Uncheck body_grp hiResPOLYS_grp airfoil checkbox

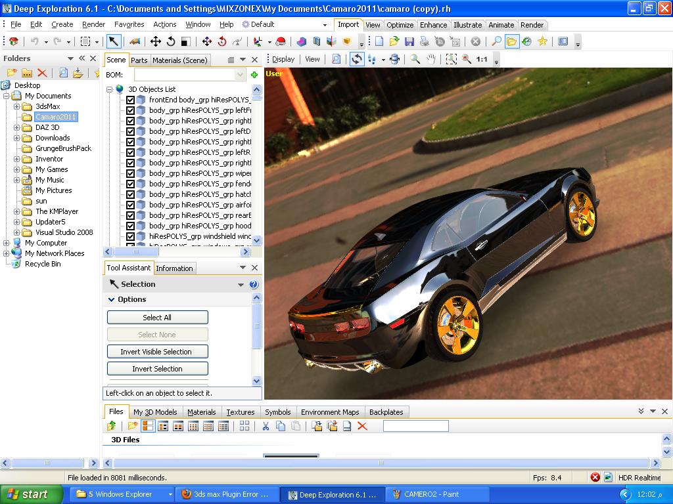(131, 205)
